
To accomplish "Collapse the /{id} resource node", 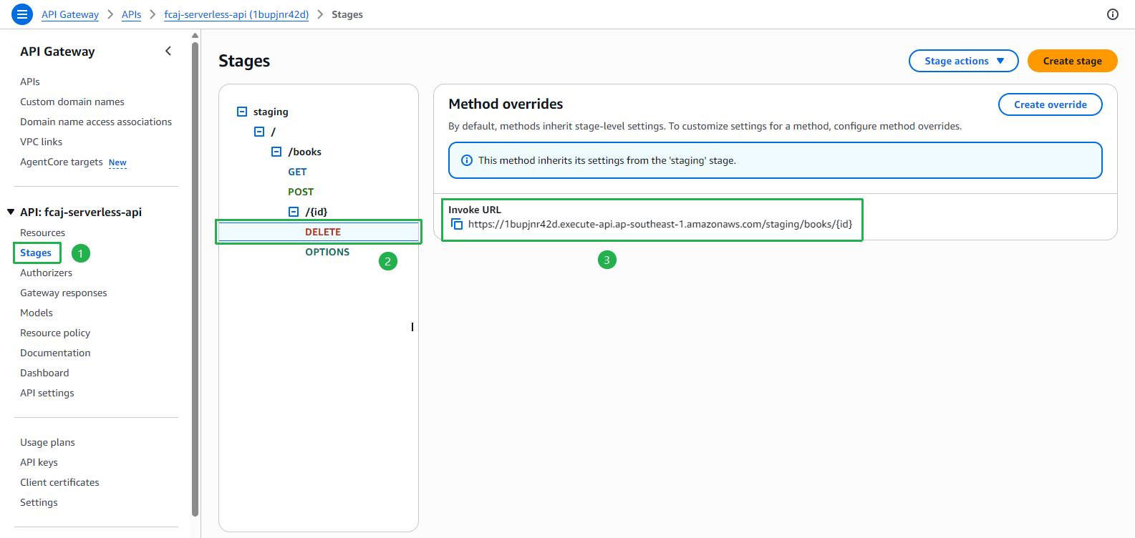I will (294, 212).
